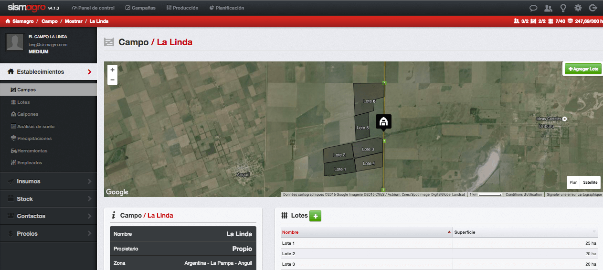The image size is (603, 270).
Task: Click the users count 3/2 indicator
Action: coord(521,21)
